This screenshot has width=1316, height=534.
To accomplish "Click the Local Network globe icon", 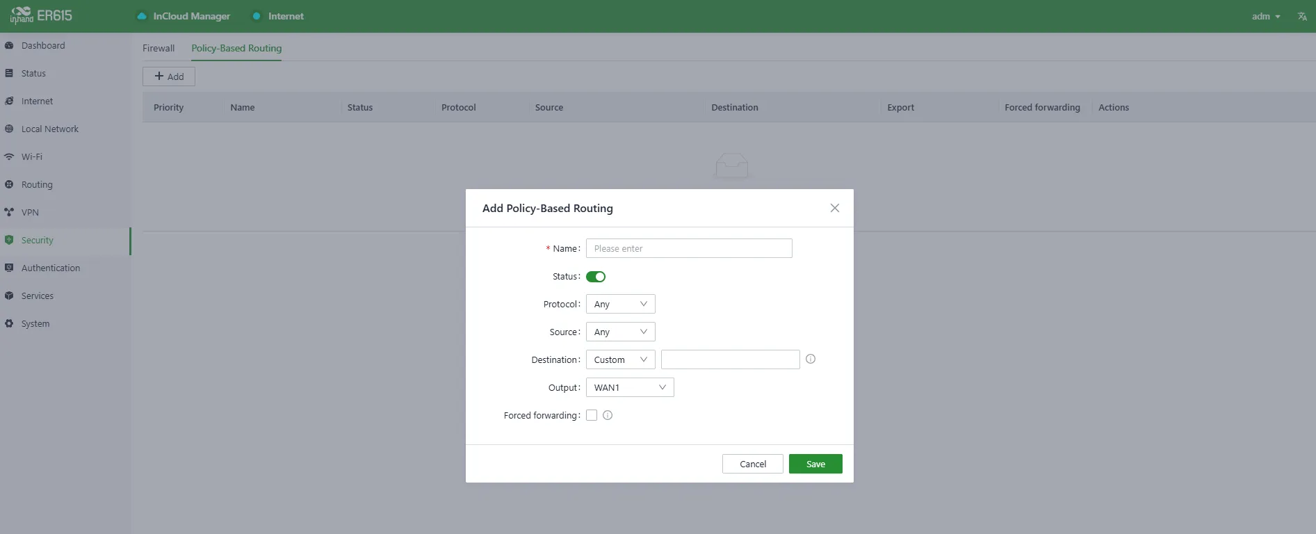I will click(x=9, y=129).
